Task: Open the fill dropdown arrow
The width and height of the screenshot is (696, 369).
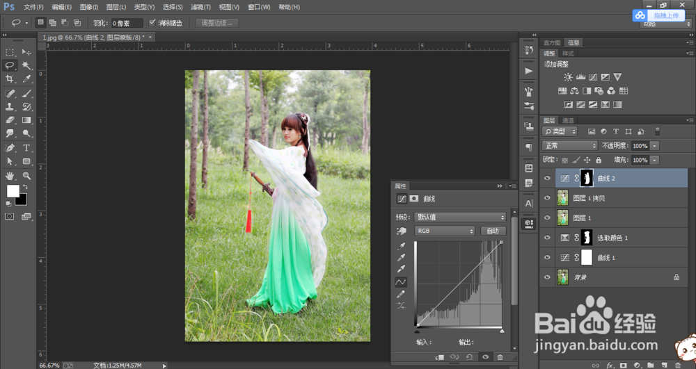Action: click(655, 160)
